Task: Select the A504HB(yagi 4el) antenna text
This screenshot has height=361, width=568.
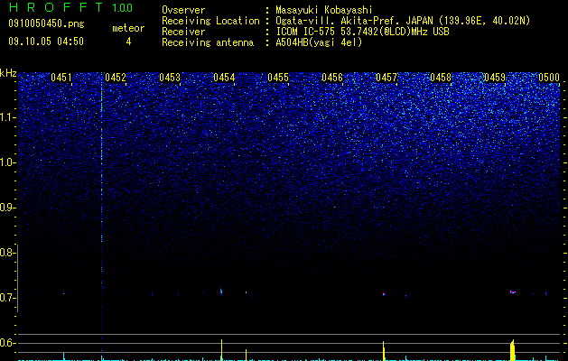Action: click(x=319, y=42)
